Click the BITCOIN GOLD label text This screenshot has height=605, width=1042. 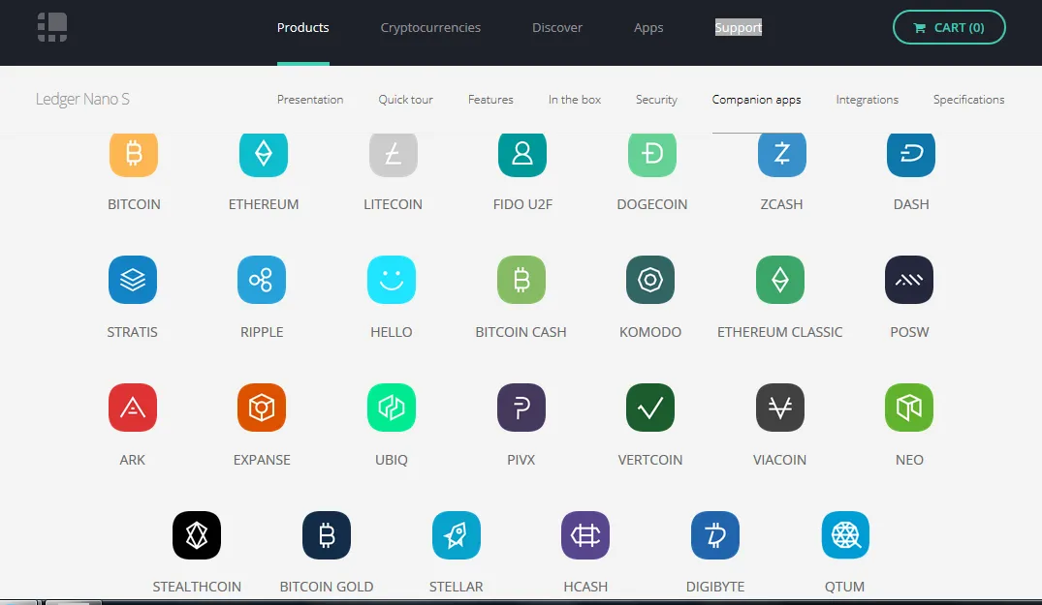pyautogui.click(x=327, y=587)
